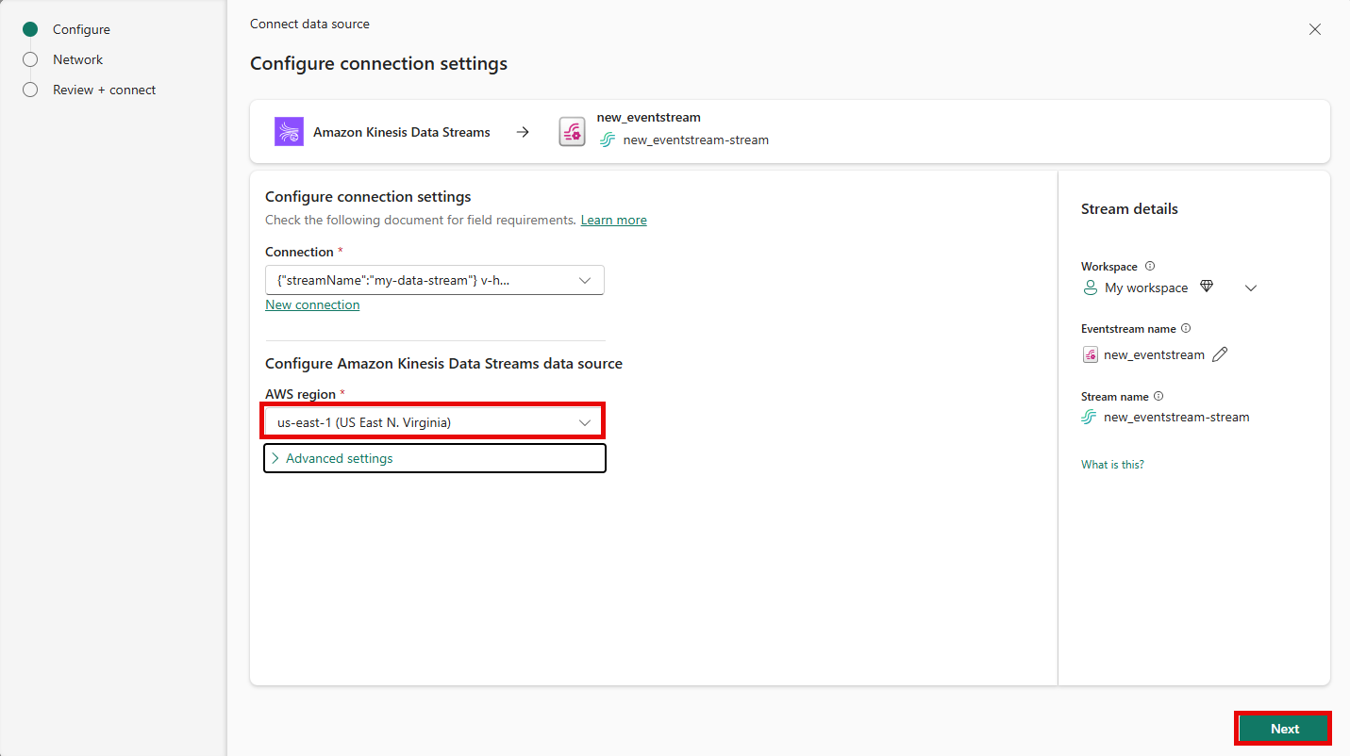The image size is (1350, 756).
Task: Click the stream icon beside new_eventstream-stream in the header
Action: point(608,140)
